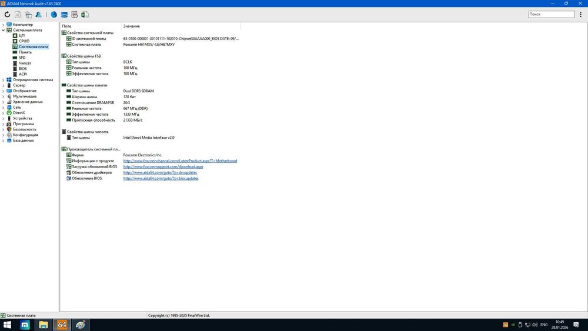Image resolution: width=588 pixels, height=331 pixels.
Task: Expand the Операционная система node
Action: tap(4, 80)
